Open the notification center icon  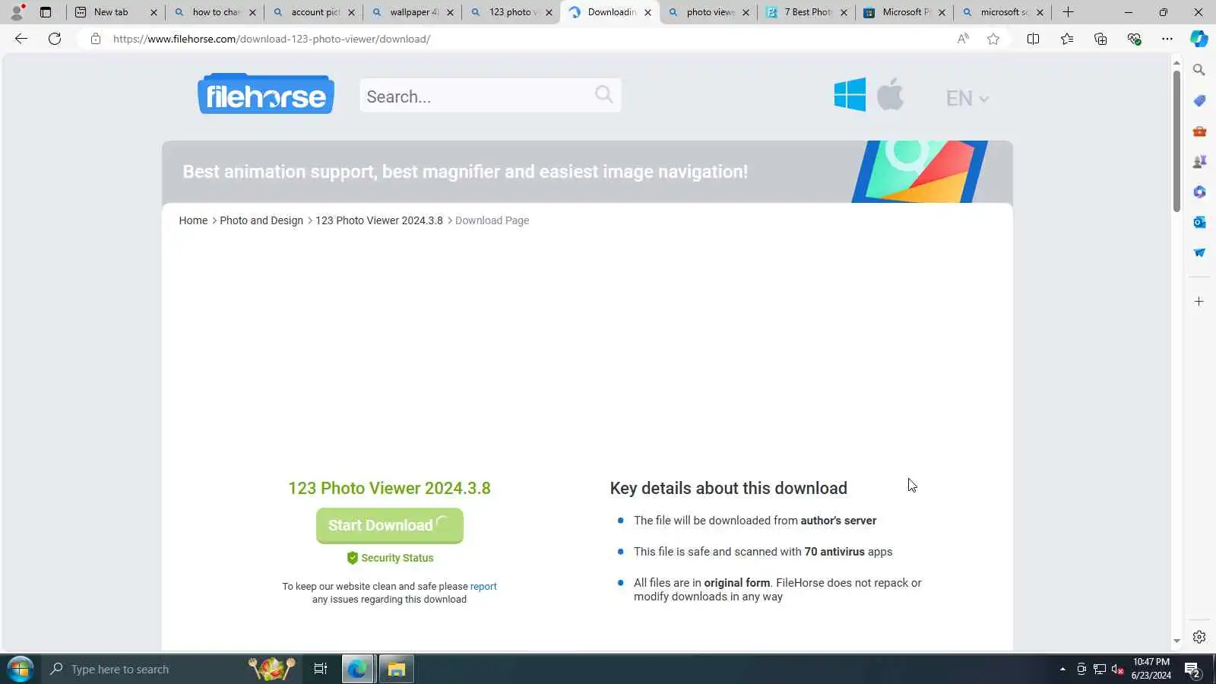click(1192, 670)
